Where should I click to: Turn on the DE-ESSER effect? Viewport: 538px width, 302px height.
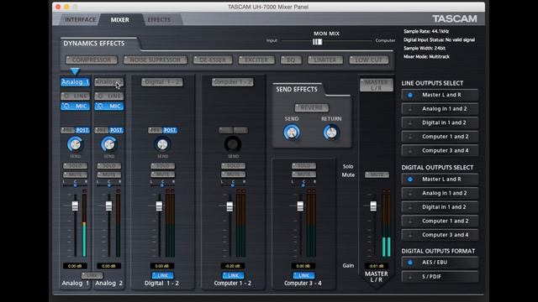coord(213,60)
